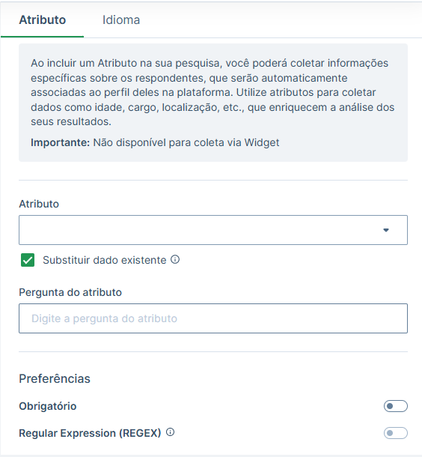Focus the Pergunta do atributo input field
Image resolution: width=422 pixels, height=457 pixels.
(213, 318)
